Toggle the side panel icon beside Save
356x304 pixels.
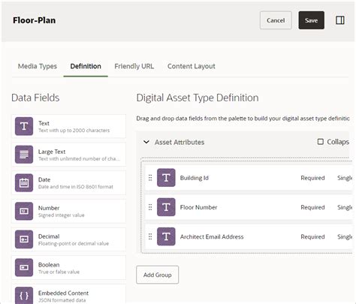click(339, 20)
